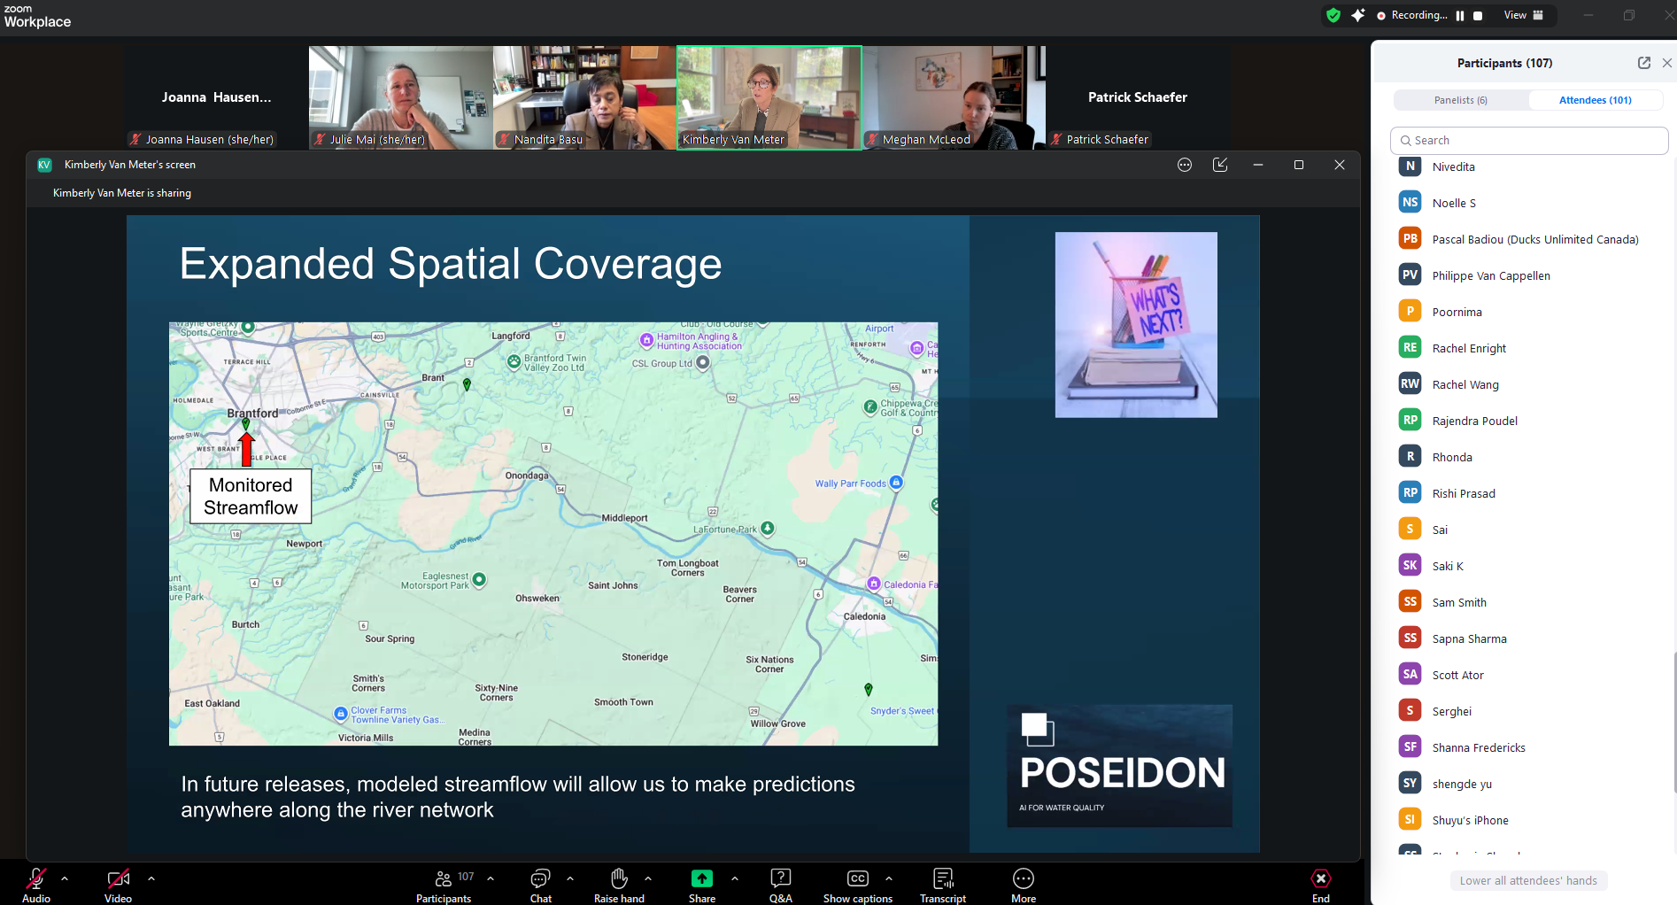
Task: Open the AI Companion sparkle icon
Action: coord(1357,15)
